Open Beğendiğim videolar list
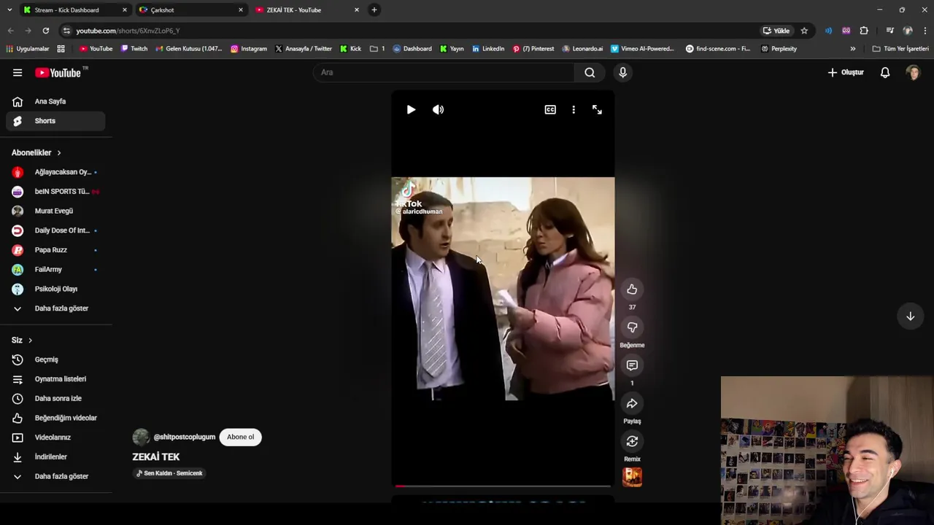The height and width of the screenshot is (525, 934). tap(55, 418)
